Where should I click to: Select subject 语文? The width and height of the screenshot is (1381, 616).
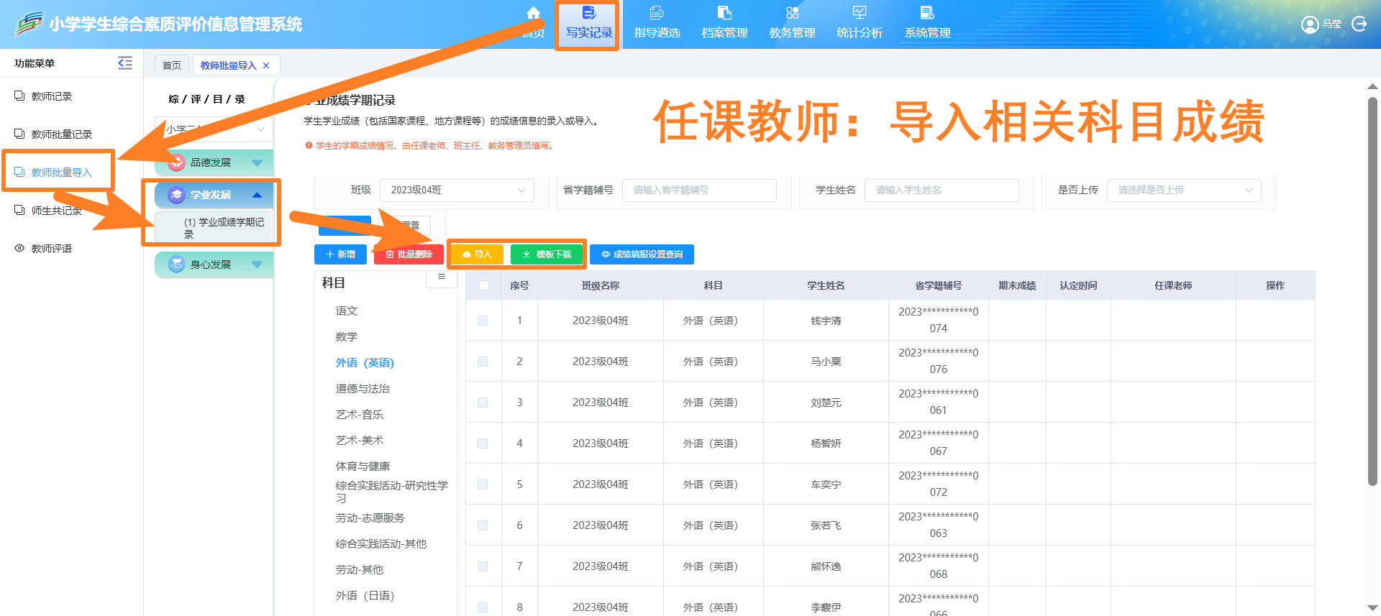347,311
